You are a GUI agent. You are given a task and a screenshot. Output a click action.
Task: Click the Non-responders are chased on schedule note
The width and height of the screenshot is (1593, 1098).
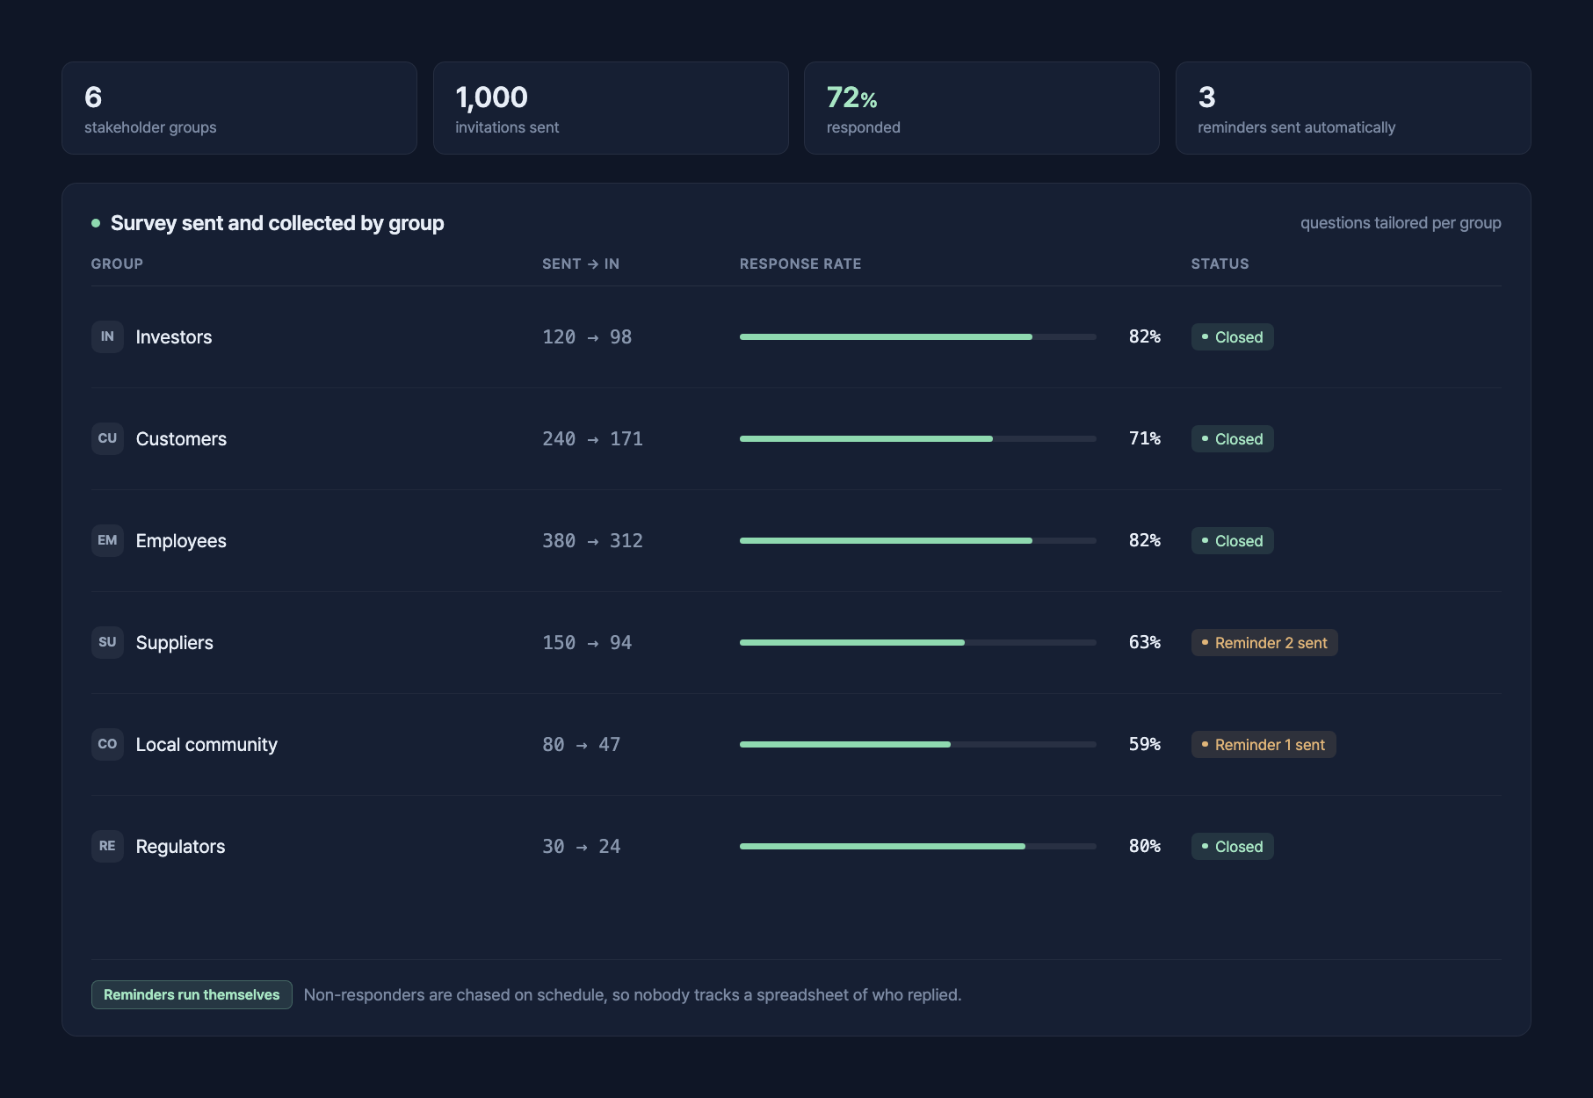tap(633, 994)
